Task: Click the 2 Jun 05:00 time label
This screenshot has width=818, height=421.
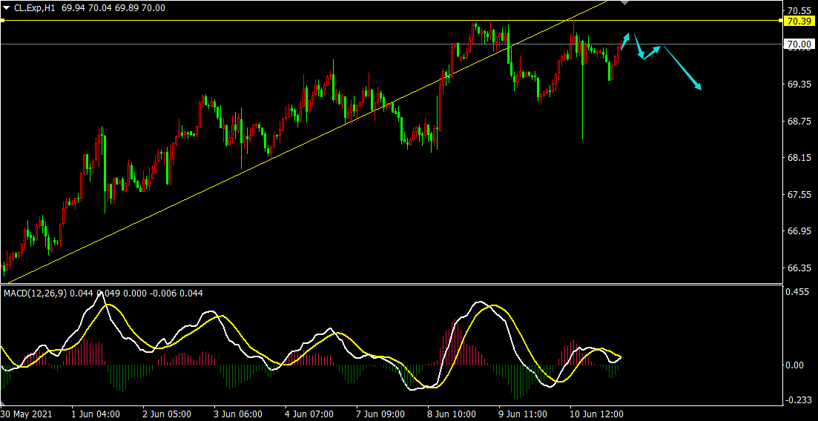Action: point(166,414)
